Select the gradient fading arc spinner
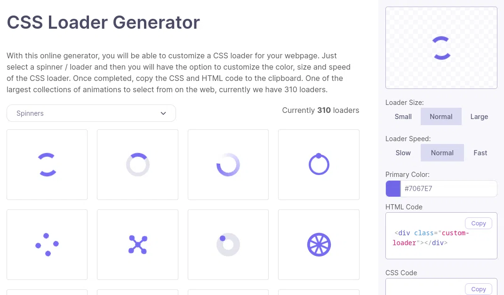 coord(228,165)
